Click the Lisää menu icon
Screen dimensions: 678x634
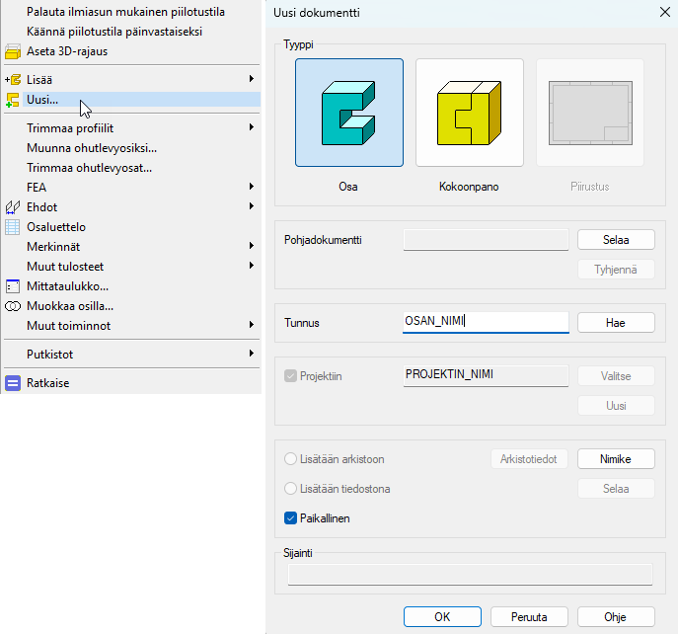pyautogui.click(x=13, y=79)
